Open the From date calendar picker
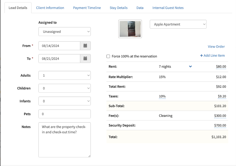 coord(86,46)
